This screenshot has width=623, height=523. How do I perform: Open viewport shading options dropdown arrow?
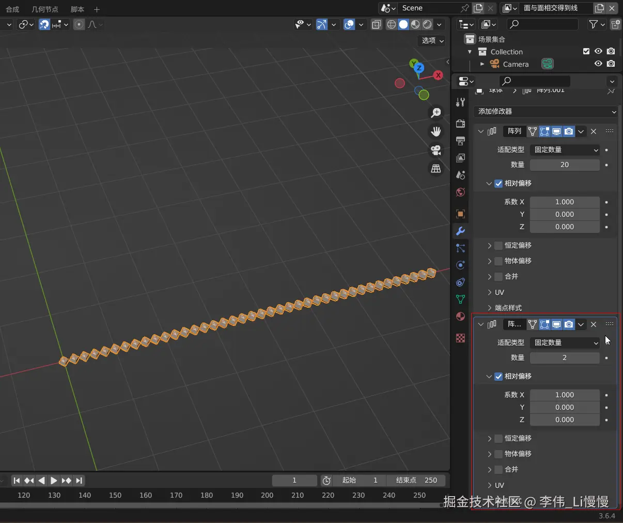point(439,24)
